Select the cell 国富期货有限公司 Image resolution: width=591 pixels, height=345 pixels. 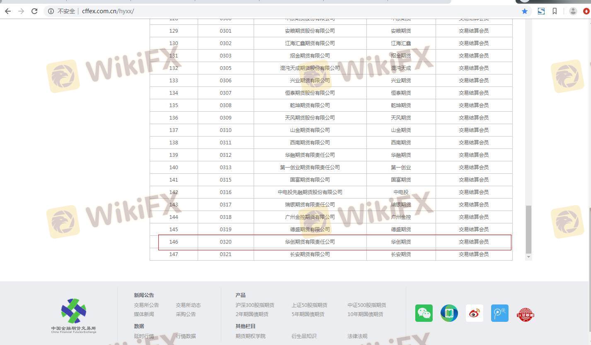pyautogui.click(x=310, y=180)
